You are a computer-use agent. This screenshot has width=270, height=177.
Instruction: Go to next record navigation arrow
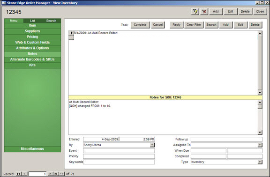pyautogui.click(x=50, y=174)
